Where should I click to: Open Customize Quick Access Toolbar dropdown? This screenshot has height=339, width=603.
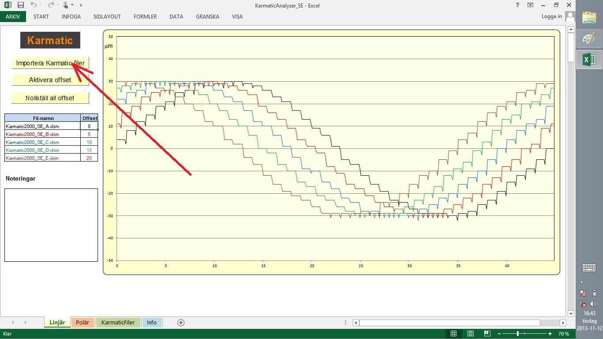(81, 5)
